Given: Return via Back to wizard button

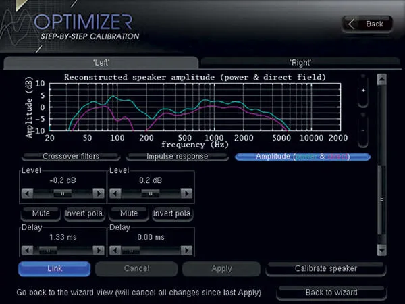Looking at the screenshot, I should [331, 293].
